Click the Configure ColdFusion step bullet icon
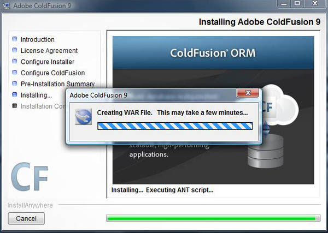This screenshot has height=233, width=328. tap(14, 72)
